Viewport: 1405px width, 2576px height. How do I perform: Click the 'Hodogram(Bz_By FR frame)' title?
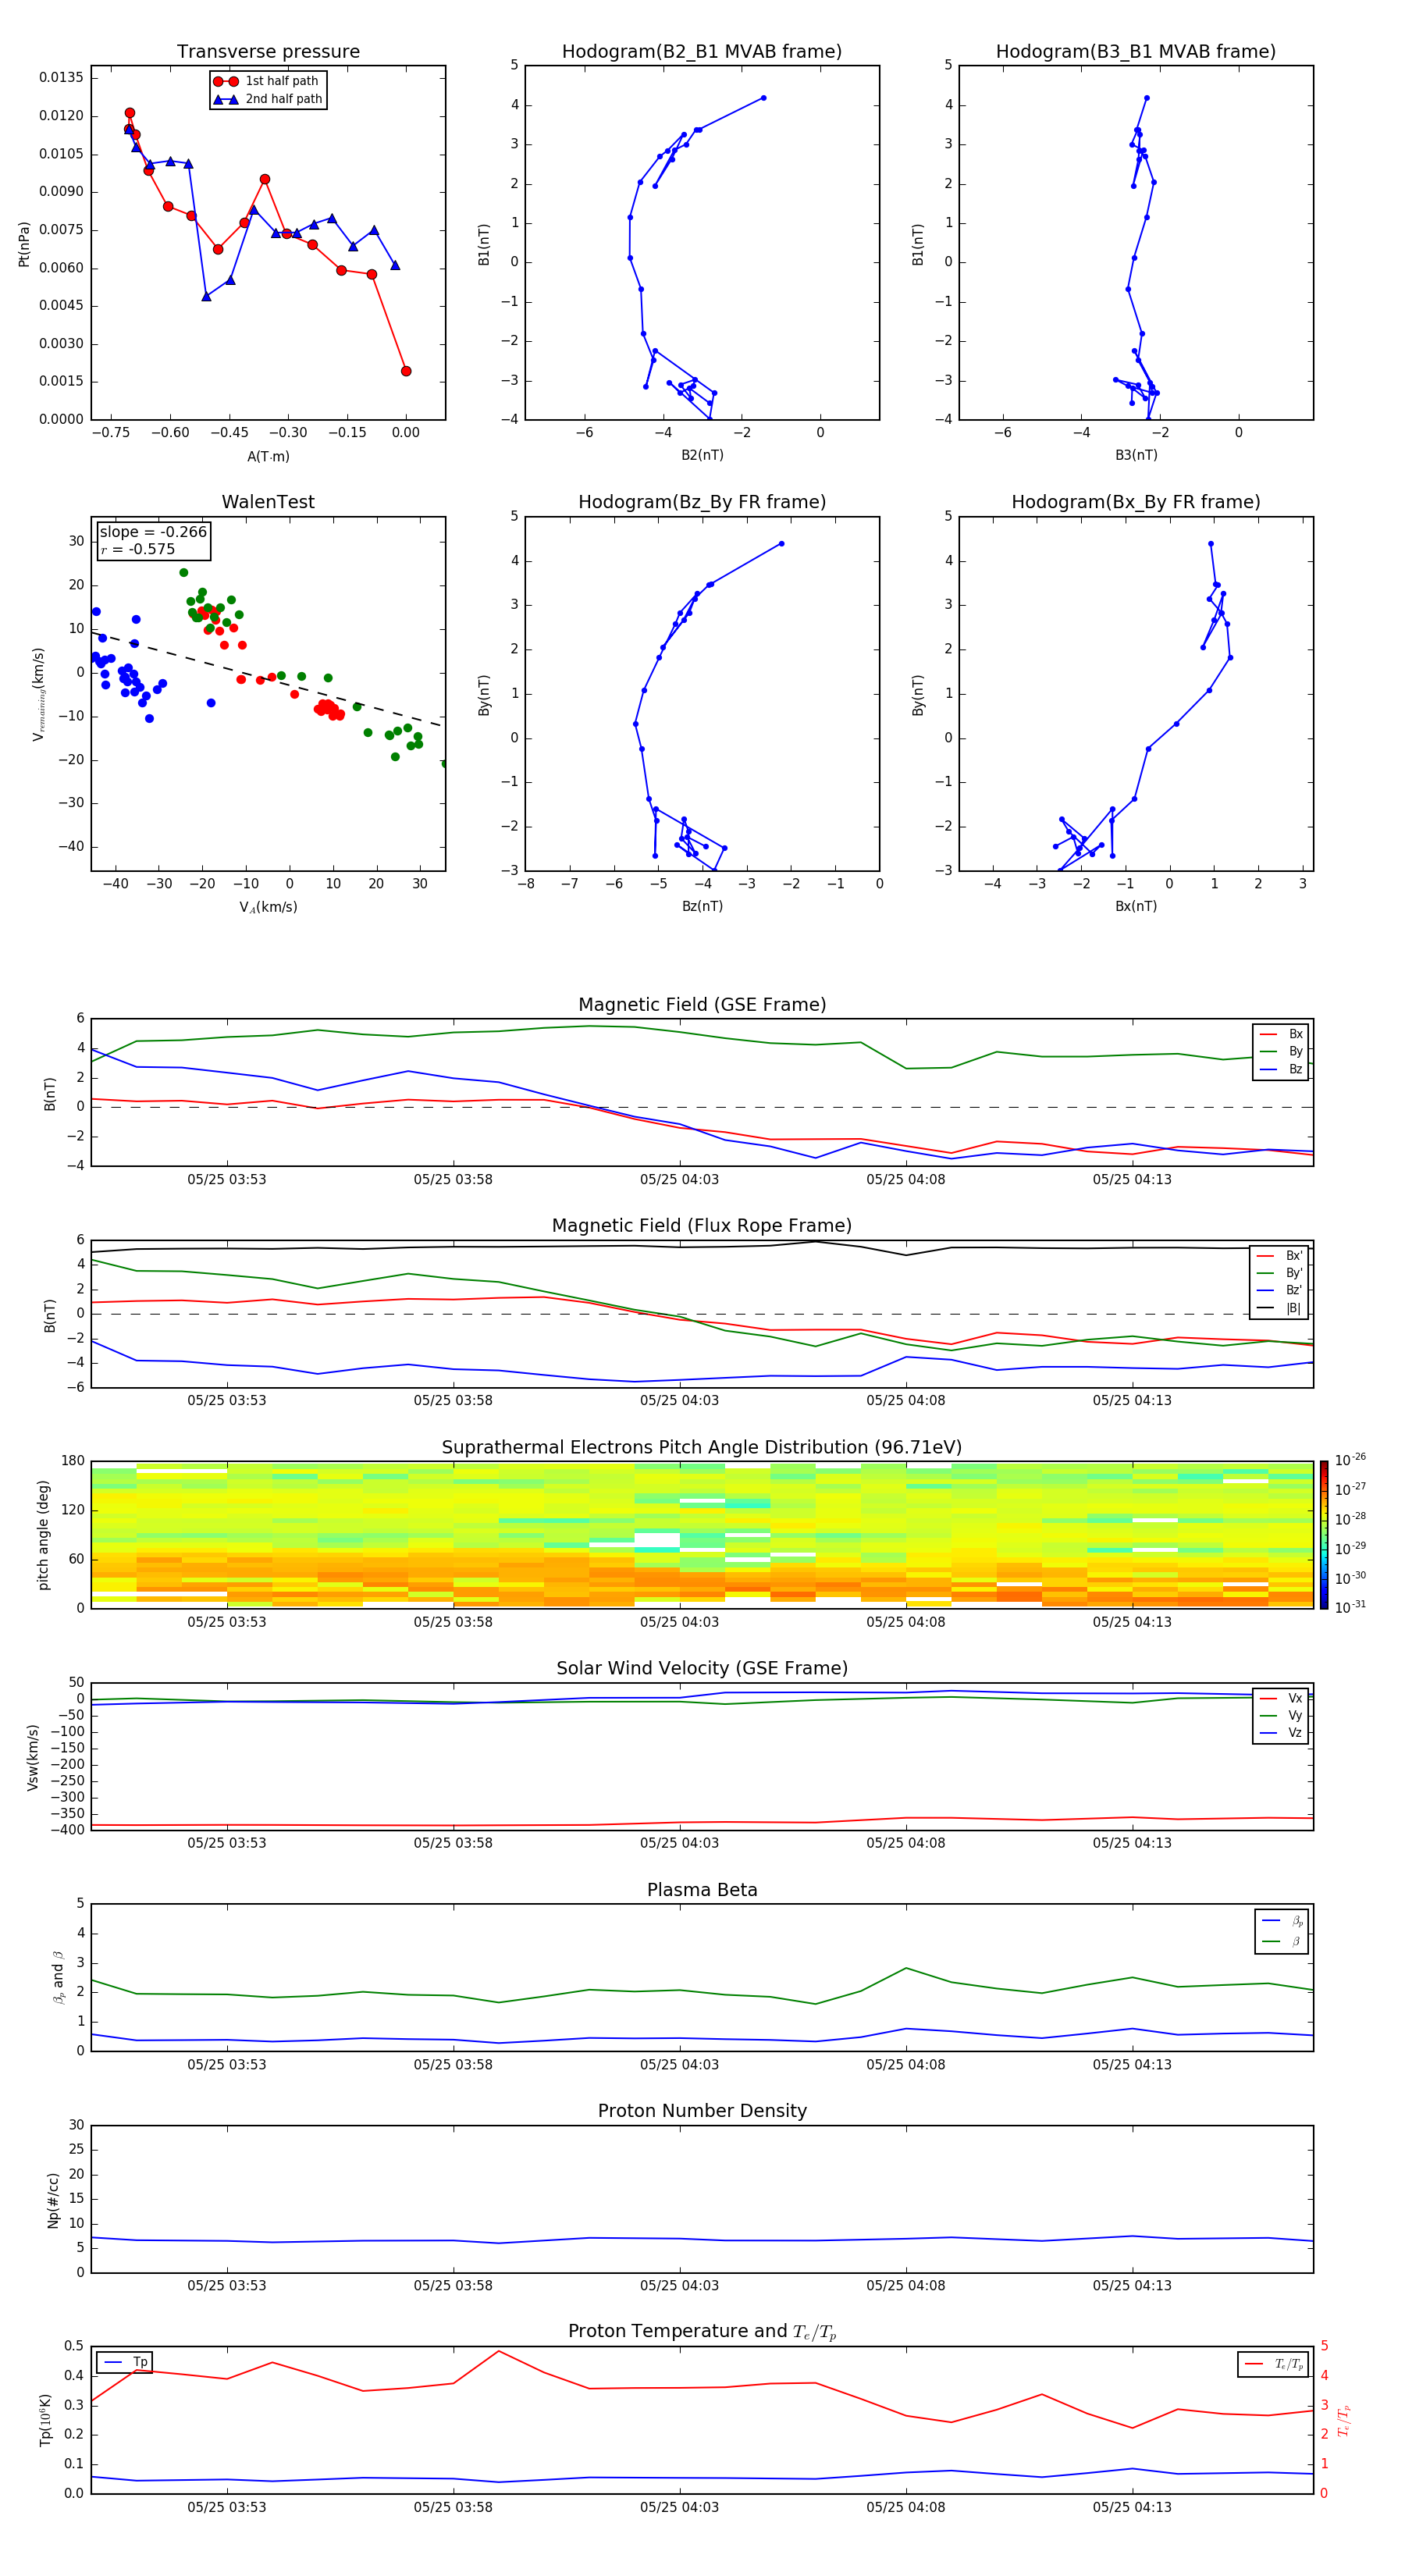point(702,502)
